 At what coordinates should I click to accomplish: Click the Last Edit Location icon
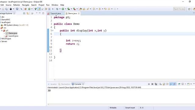point(105,9)
